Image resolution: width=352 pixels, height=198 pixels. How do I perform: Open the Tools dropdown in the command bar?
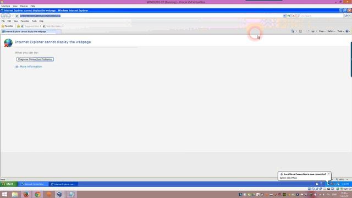pyautogui.click(x=340, y=31)
